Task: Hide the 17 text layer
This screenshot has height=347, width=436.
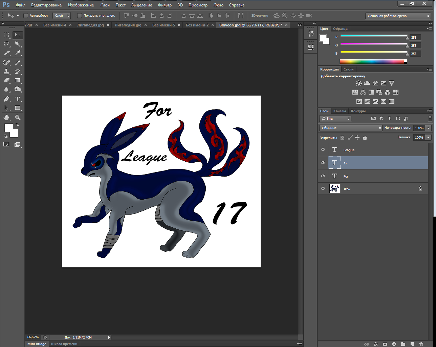Action: pos(323,163)
